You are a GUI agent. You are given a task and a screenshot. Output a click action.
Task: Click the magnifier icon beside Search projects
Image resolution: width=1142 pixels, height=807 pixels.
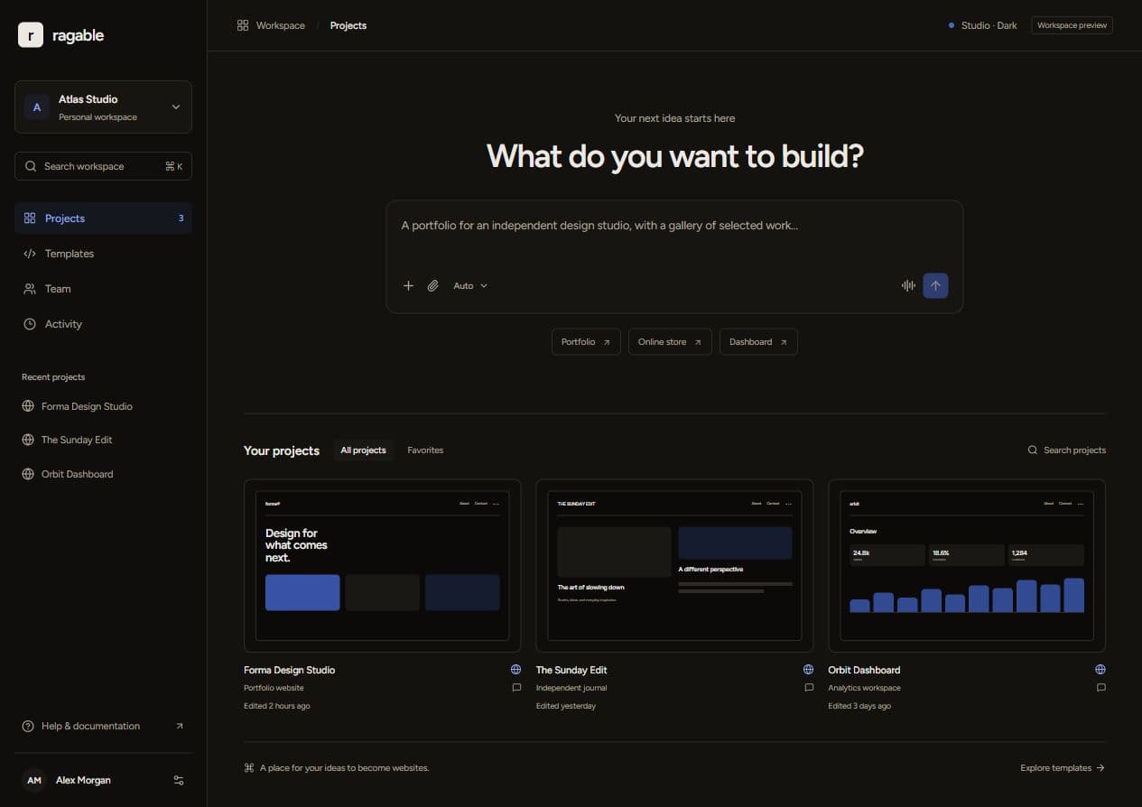pos(1033,450)
